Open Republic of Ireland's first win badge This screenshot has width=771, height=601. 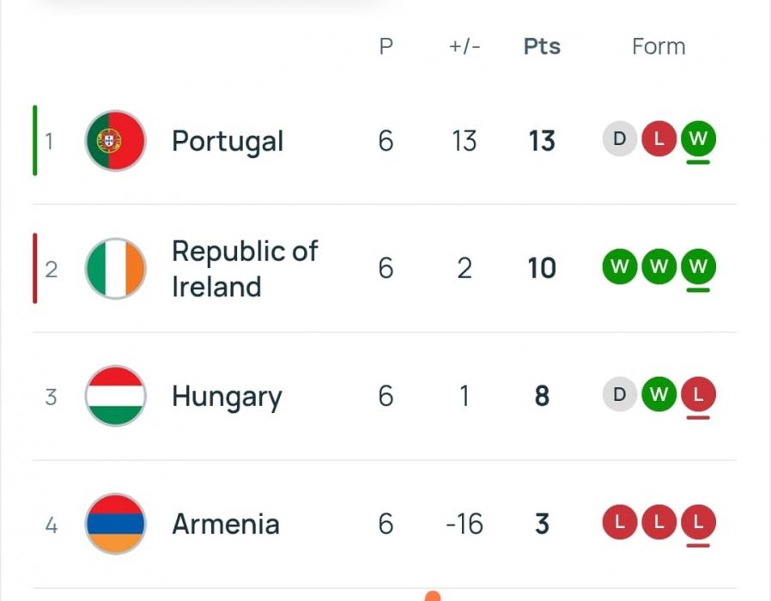click(619, 267)
